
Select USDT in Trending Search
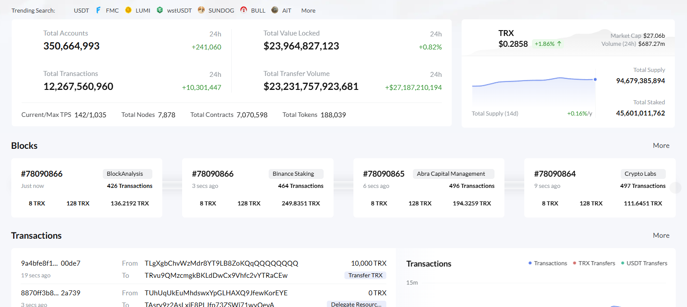pos(82,10)
